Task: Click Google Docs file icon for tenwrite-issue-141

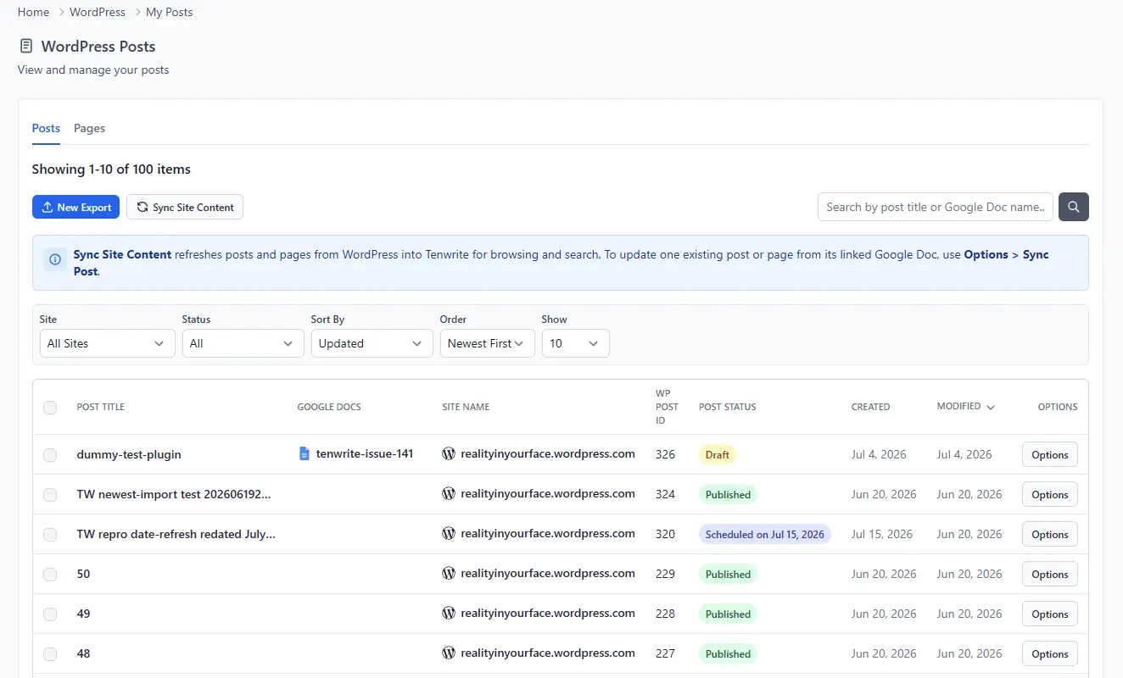Action: point(304,454)
